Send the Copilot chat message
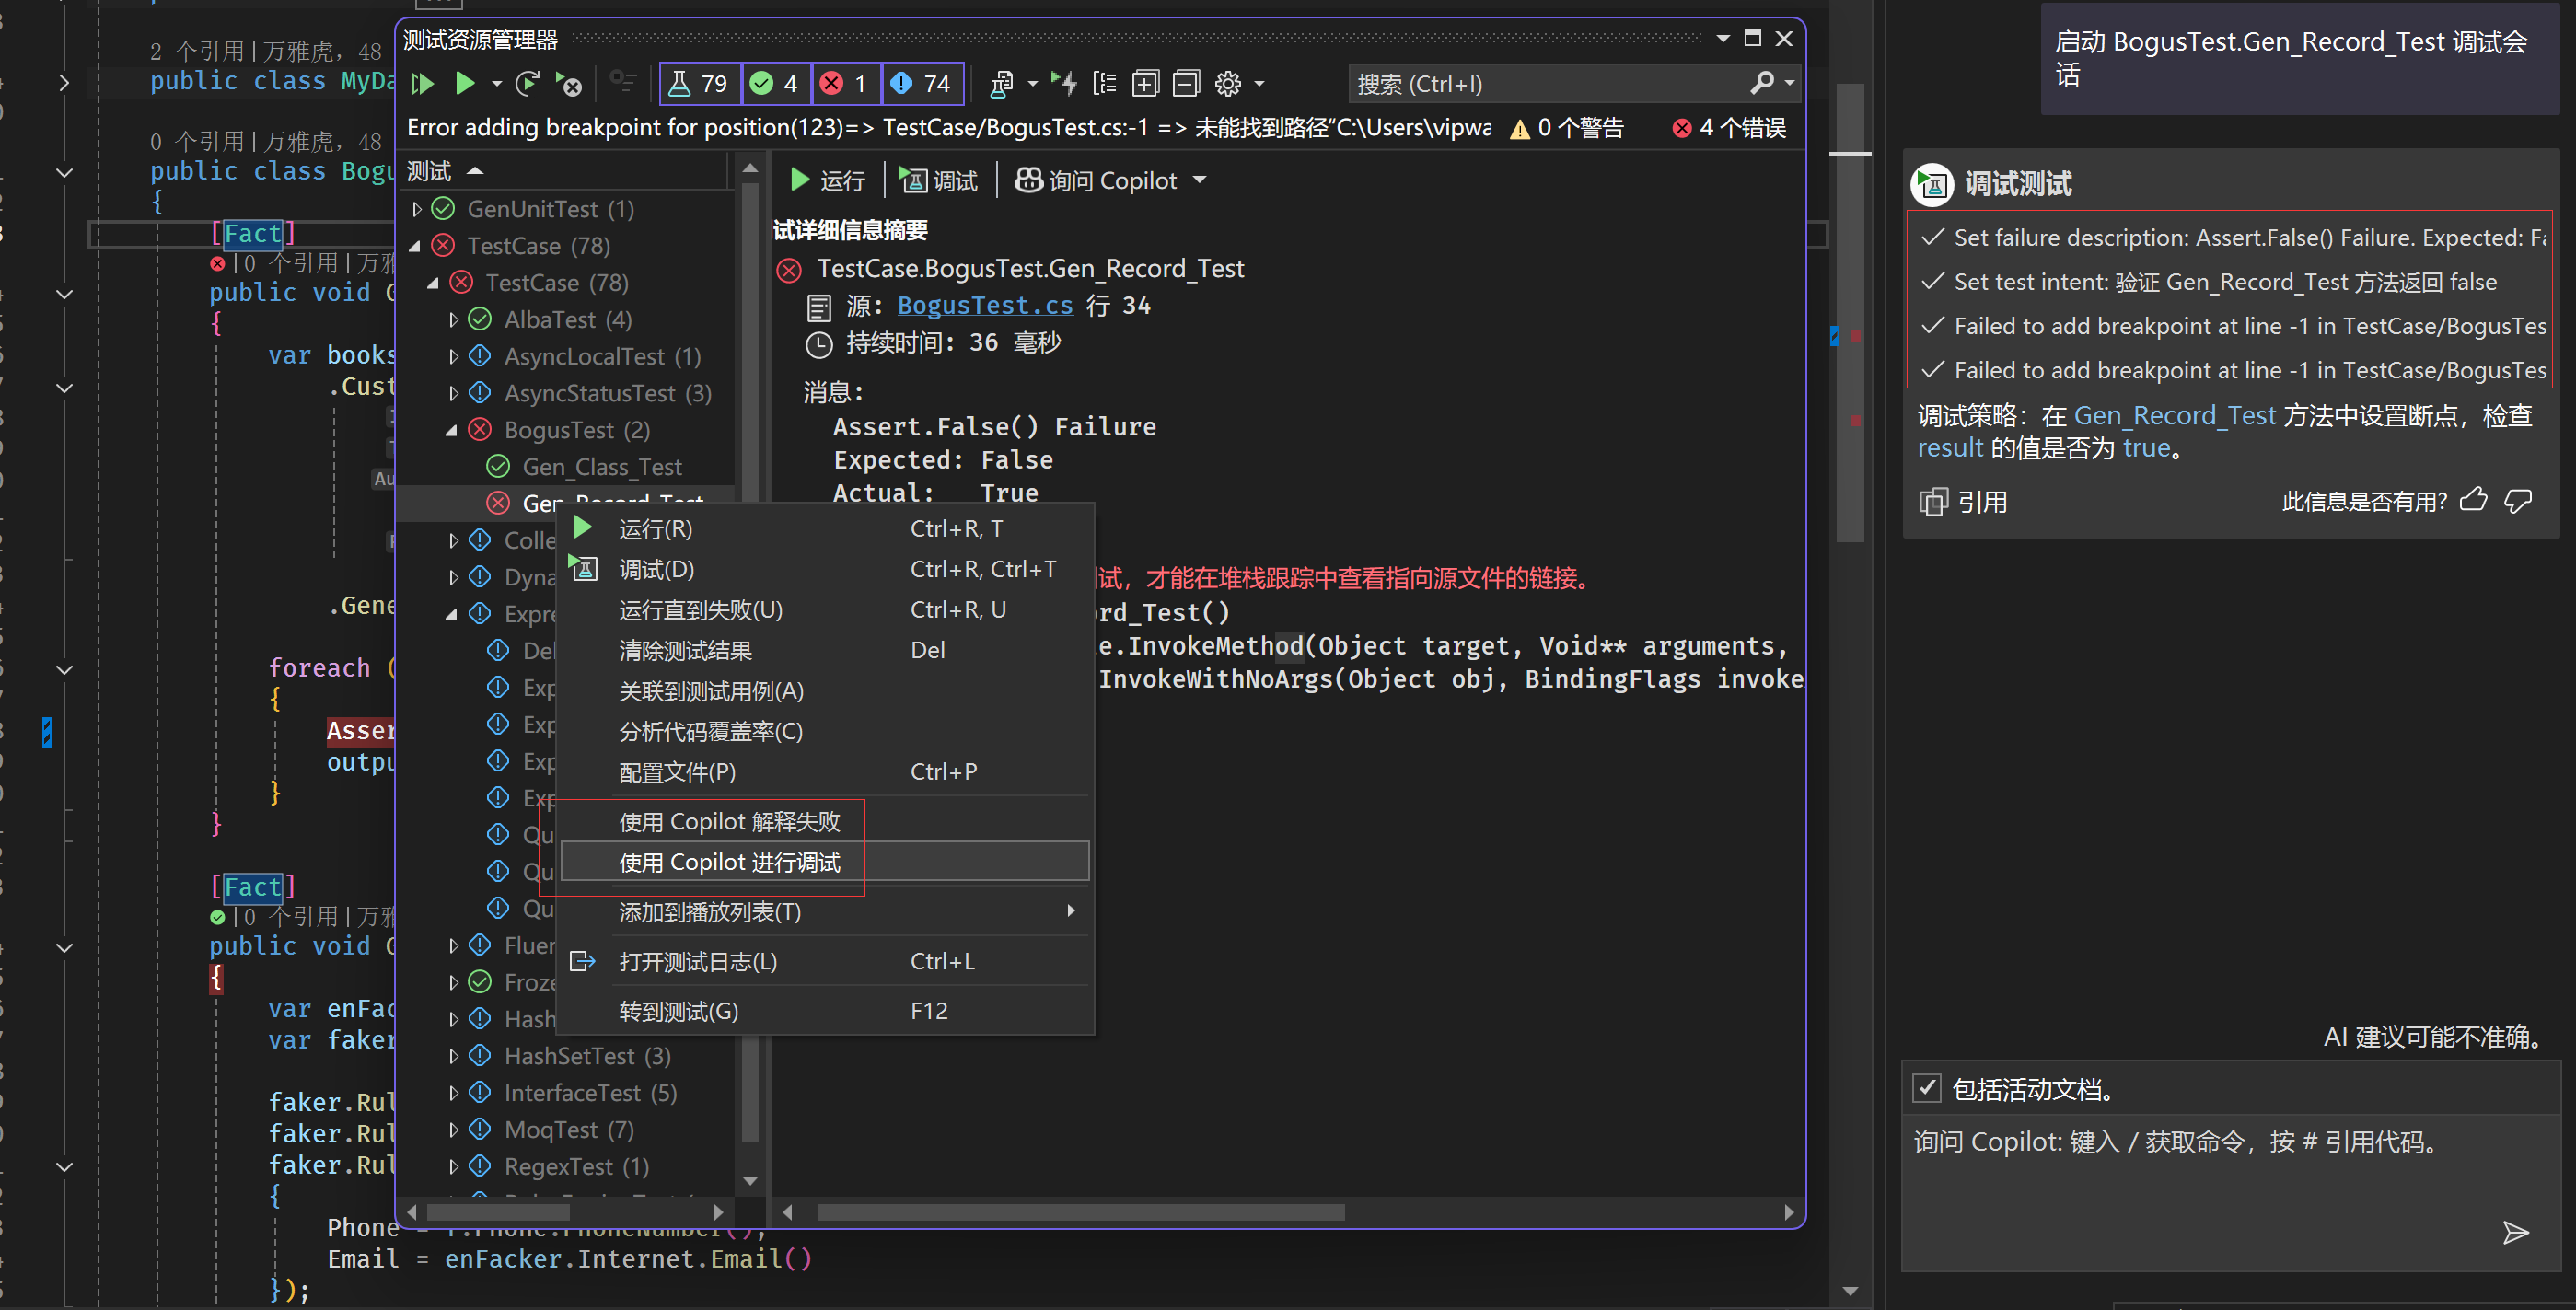The height and width of the screenshot is (1310, 2576). coord(2515,1233)
